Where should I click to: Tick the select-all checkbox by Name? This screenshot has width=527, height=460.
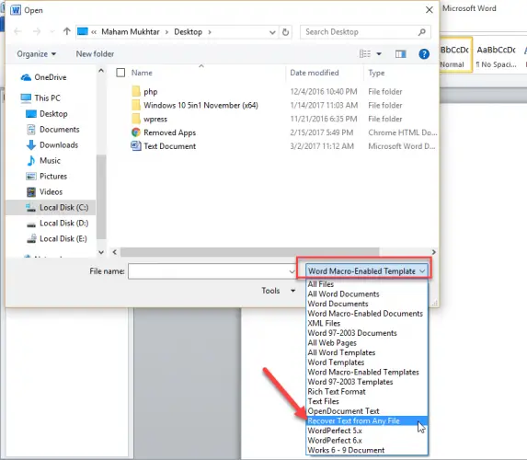point(120,73)
